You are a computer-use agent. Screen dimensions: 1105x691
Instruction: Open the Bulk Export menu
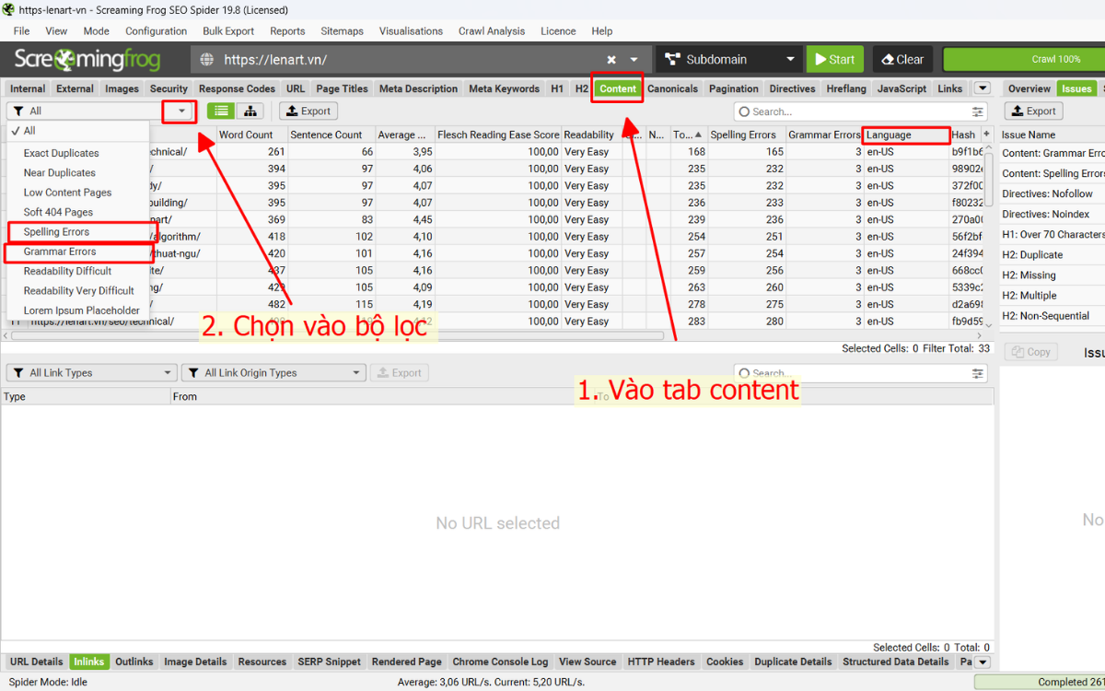tap(228, 31)
